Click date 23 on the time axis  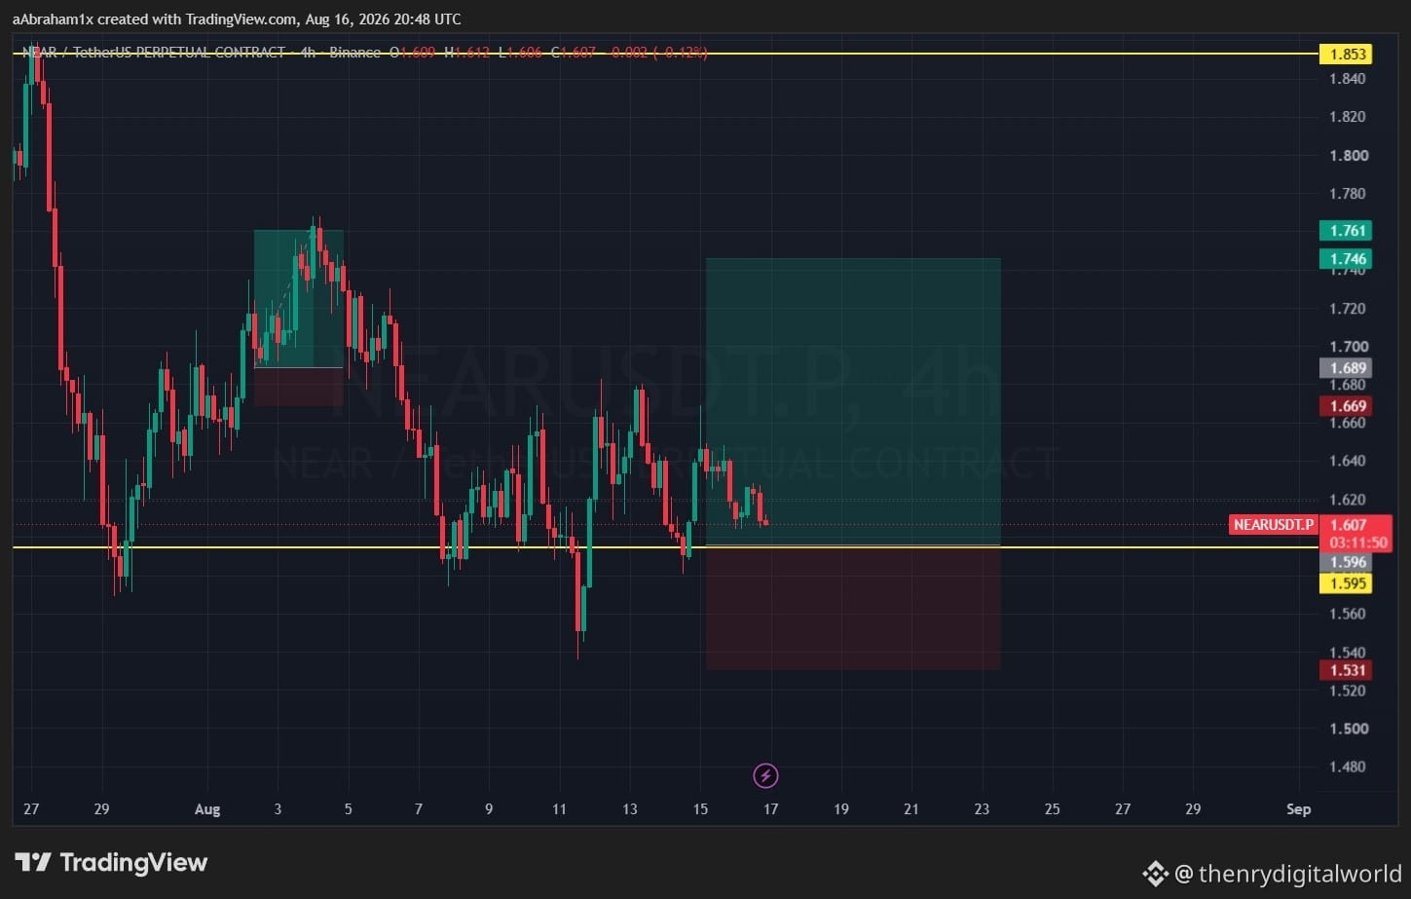(982, 809)
